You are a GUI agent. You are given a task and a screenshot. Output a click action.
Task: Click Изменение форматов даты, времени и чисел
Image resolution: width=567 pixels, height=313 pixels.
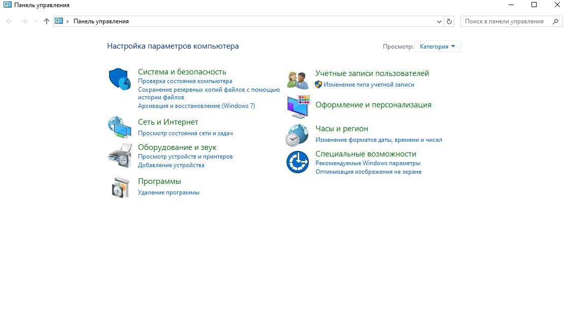[379, 140]
